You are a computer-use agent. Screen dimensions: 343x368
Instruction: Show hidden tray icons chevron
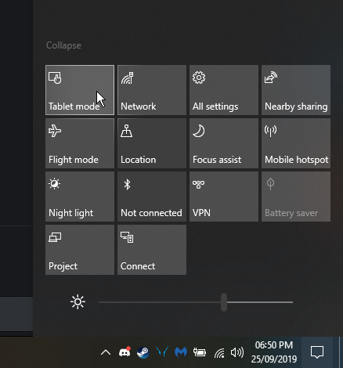coord(106,352)
